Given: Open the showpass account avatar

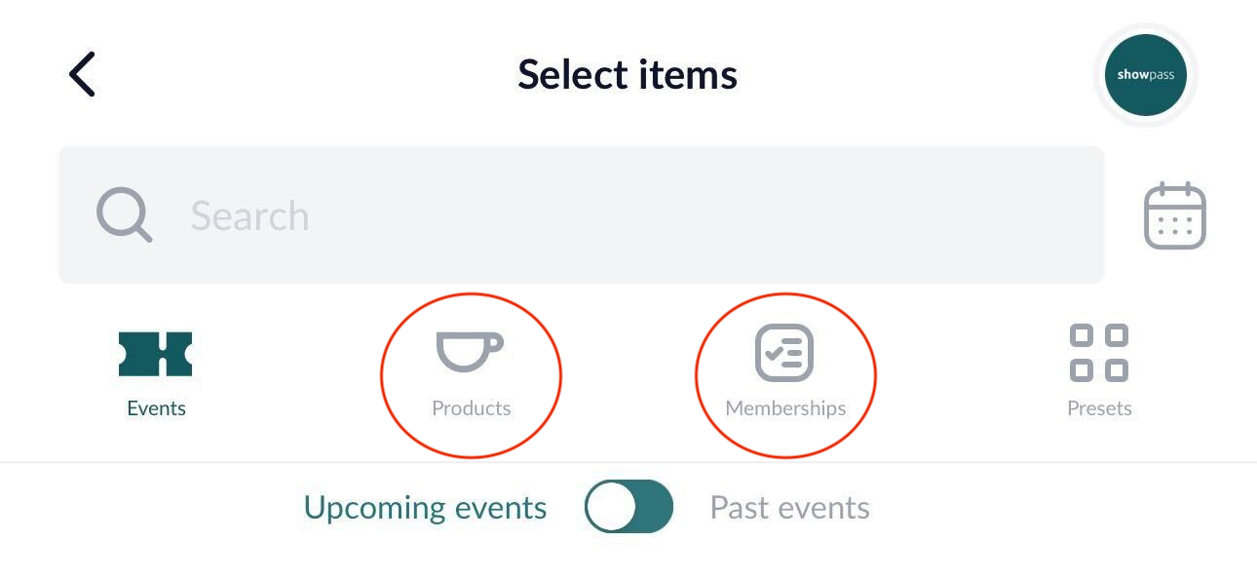Looking at the screenshot, I should point(1145,75).
